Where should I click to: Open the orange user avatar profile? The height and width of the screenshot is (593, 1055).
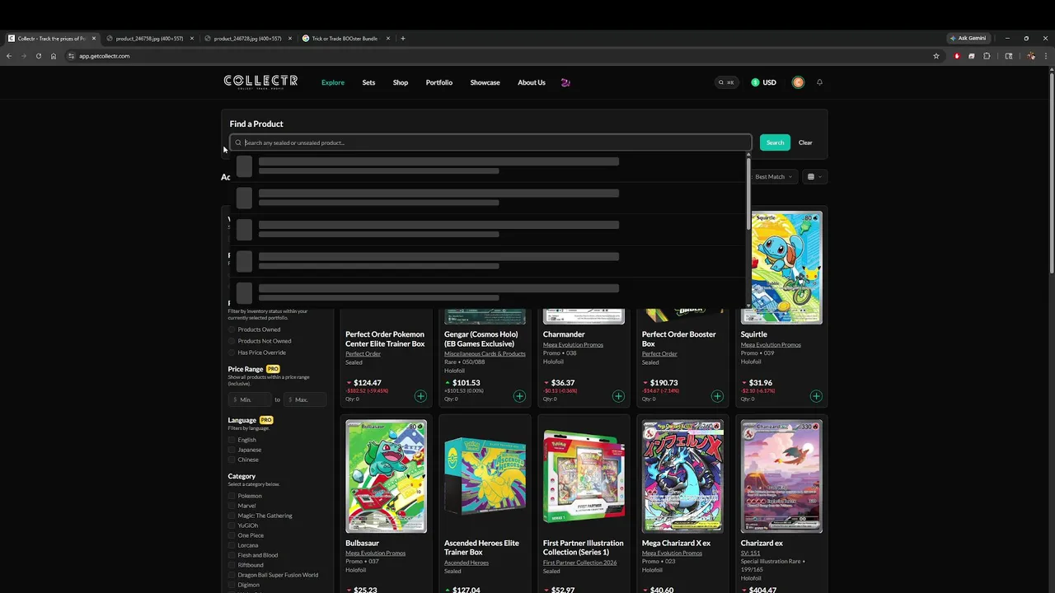tap(798, 82)
